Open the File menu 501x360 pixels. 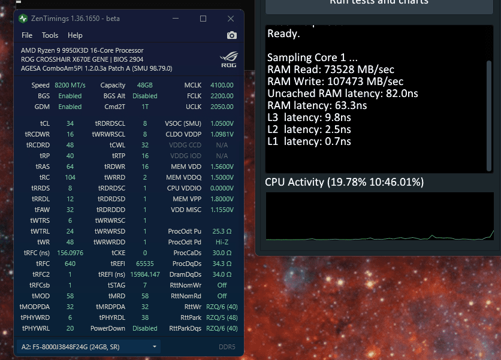27,35
